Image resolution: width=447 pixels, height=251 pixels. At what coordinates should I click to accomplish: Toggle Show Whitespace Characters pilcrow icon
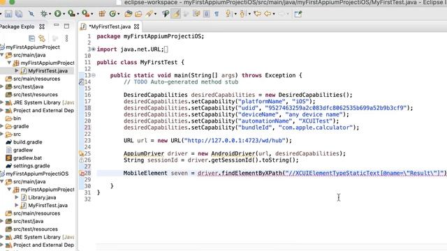click(217, 14)
